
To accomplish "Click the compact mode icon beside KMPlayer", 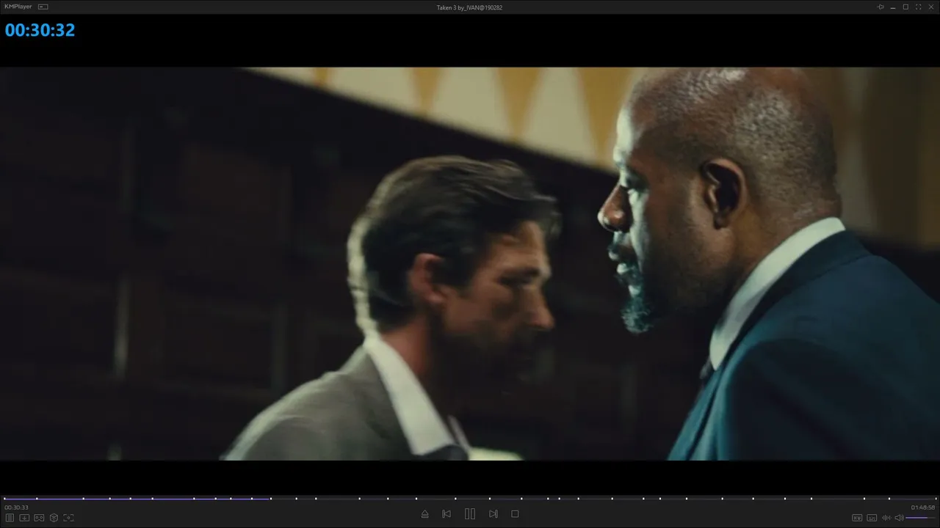I will 43,7.
